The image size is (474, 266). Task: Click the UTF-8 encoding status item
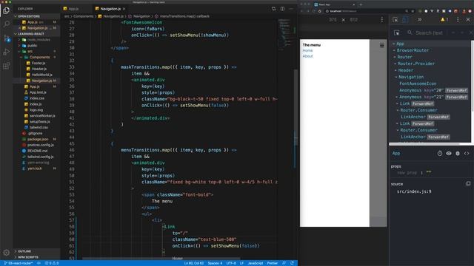coord(231,263)
